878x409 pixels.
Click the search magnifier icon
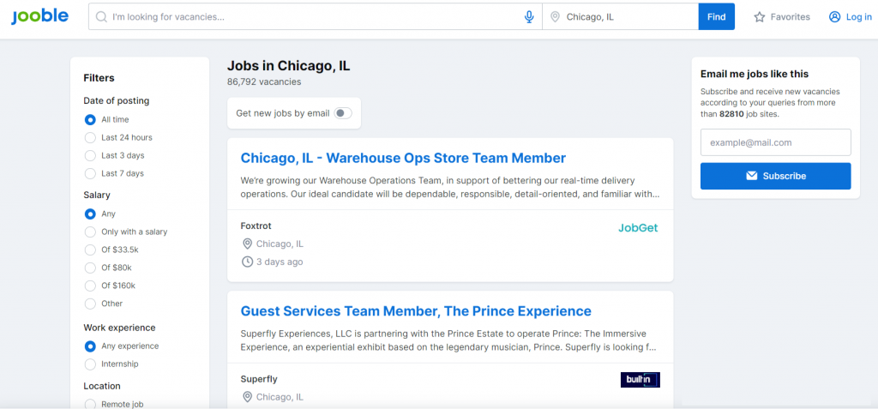click(101, 17)
